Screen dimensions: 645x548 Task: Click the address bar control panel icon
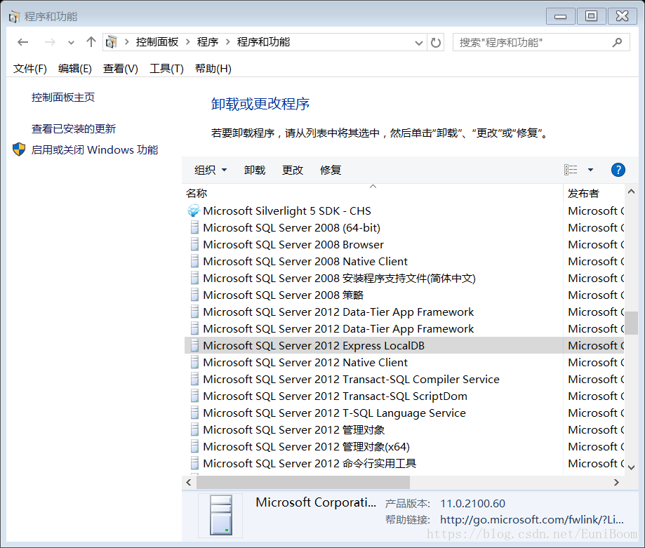tap(111, 42)
